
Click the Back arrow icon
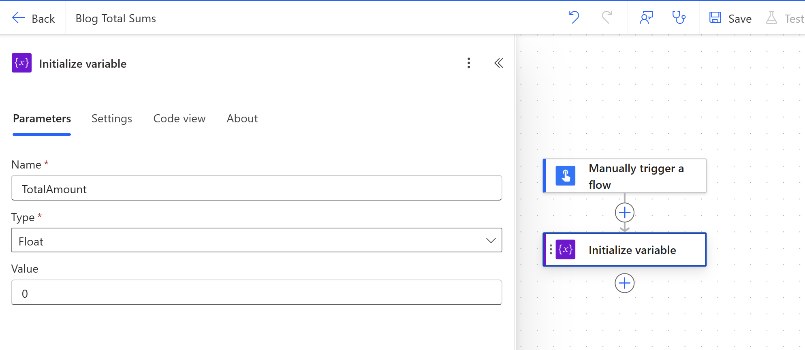pyautogui.click(x=18, y=18)
